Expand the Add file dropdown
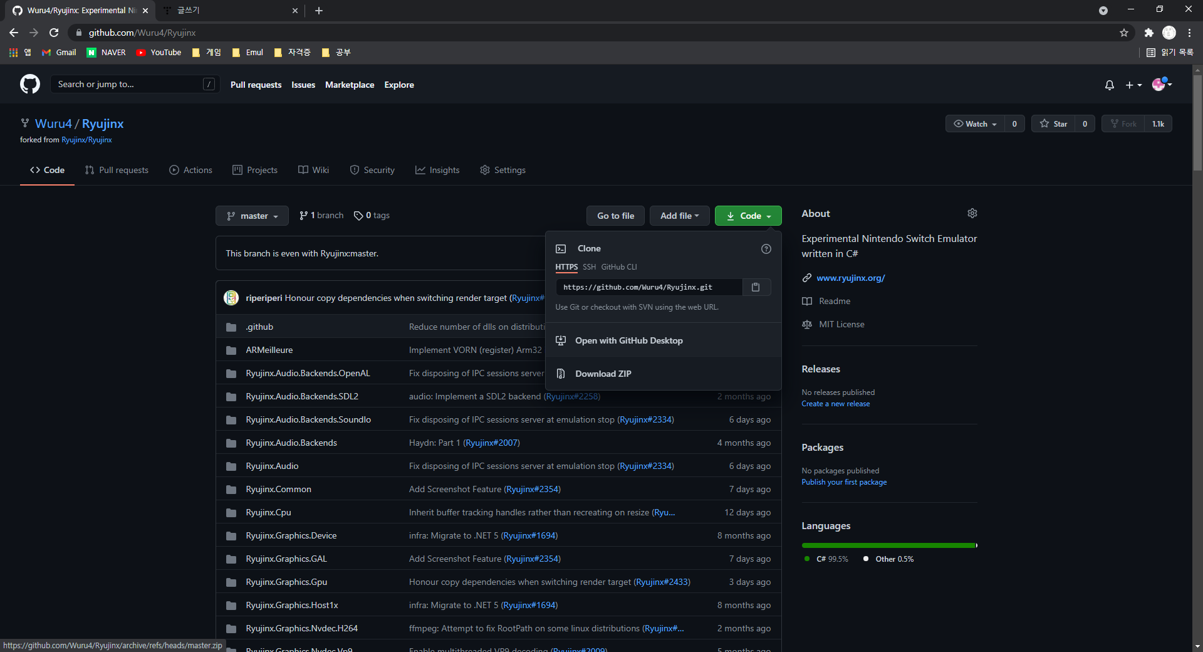 [x=679, y=216]
